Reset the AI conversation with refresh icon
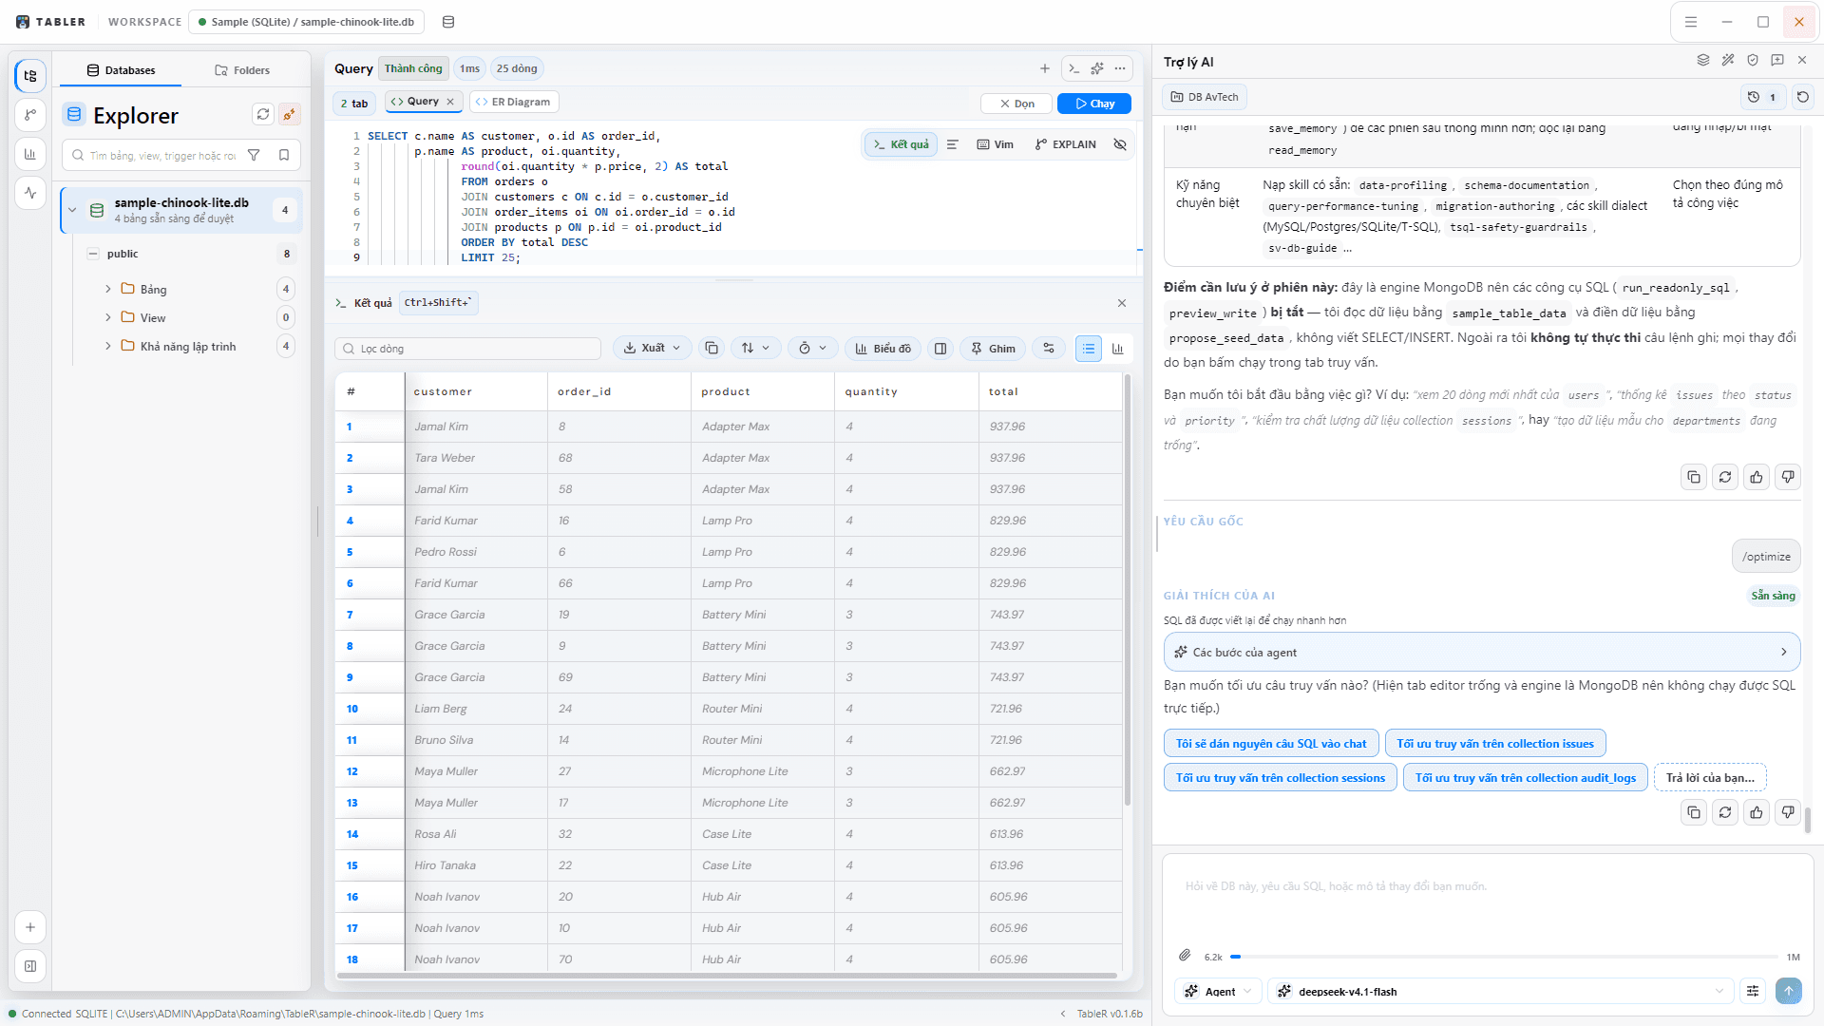 [x=1803, y=97]
